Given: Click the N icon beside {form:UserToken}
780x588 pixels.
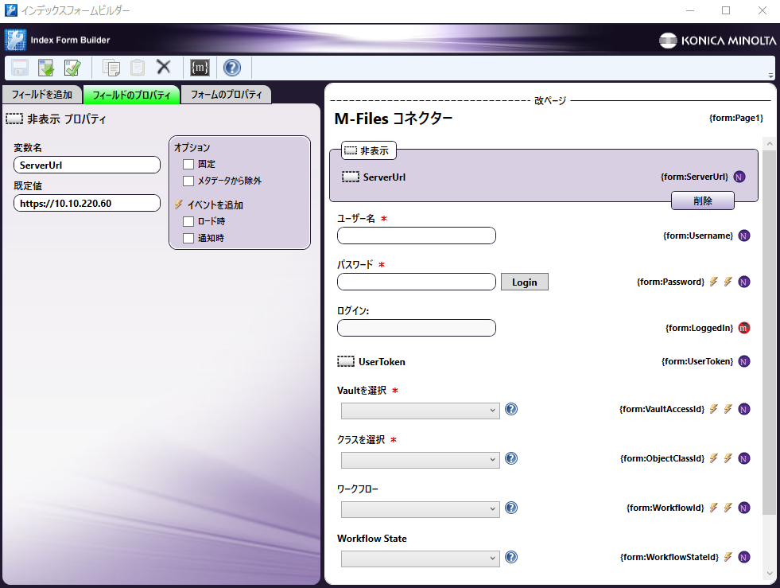Looking at the screenshot, I should point(744,361).
